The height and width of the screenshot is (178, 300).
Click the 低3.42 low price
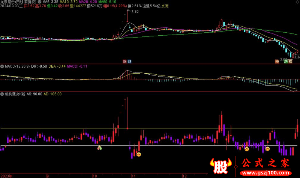pos(52,6)
